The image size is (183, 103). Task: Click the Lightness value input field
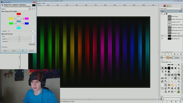pyautogui.click(x=32, y=39)
